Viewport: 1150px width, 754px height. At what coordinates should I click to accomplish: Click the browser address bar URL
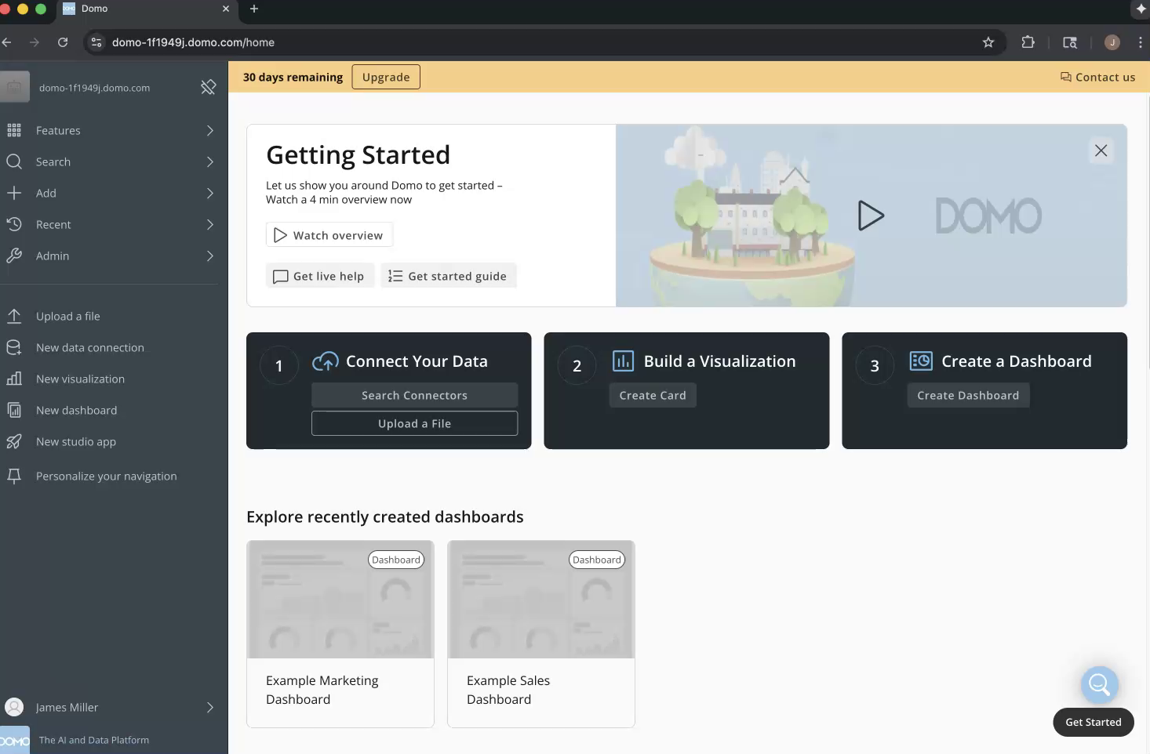[193, 42]
